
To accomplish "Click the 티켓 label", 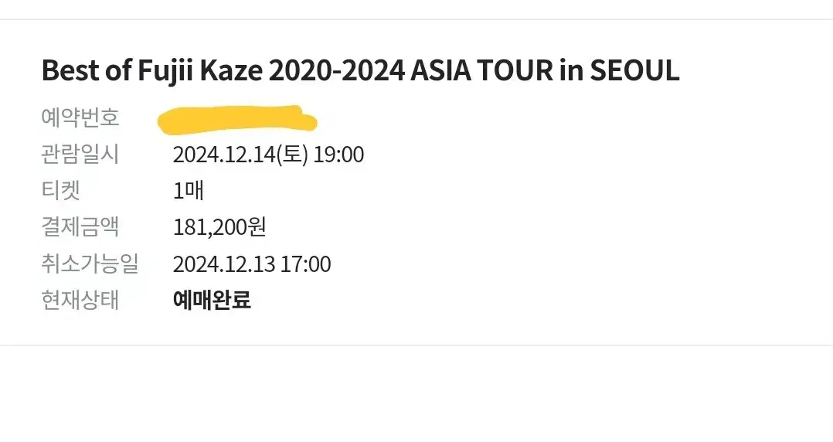I will 61,190.
